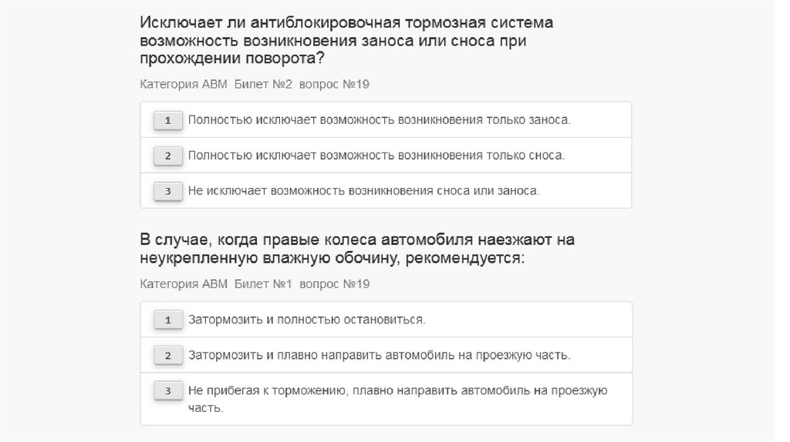The width and height of the screenshot is (790, 442).
Task: Click button 3 for the wet shoulder question
Action: [167, 390]
